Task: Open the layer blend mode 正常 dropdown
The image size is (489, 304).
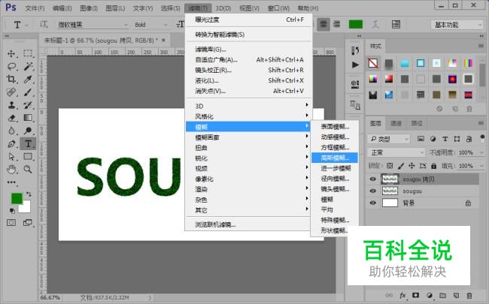Action: click(395, 152)
